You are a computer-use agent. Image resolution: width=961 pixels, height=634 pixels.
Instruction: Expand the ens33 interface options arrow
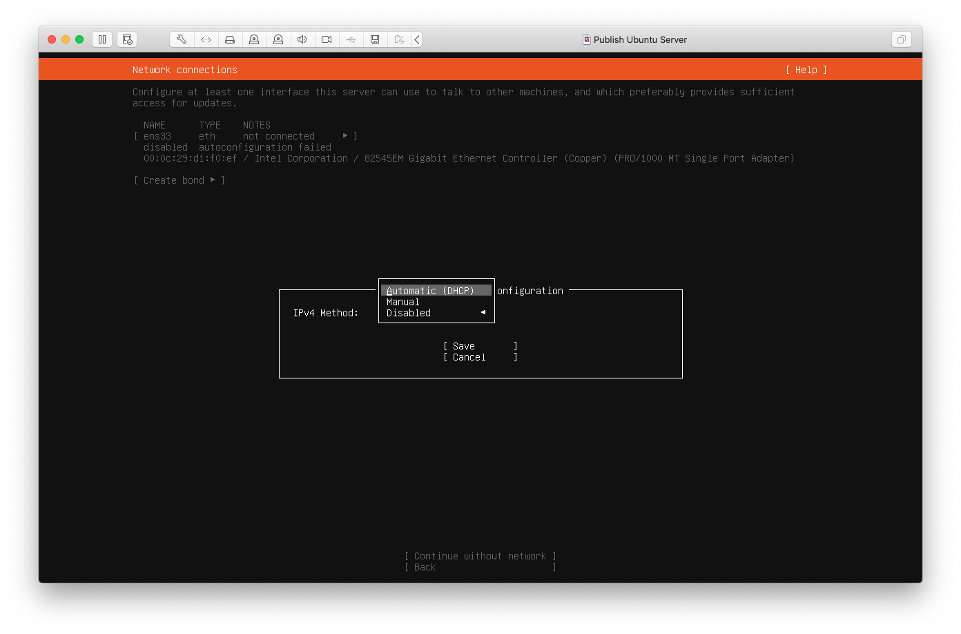[x=345, y=136]
